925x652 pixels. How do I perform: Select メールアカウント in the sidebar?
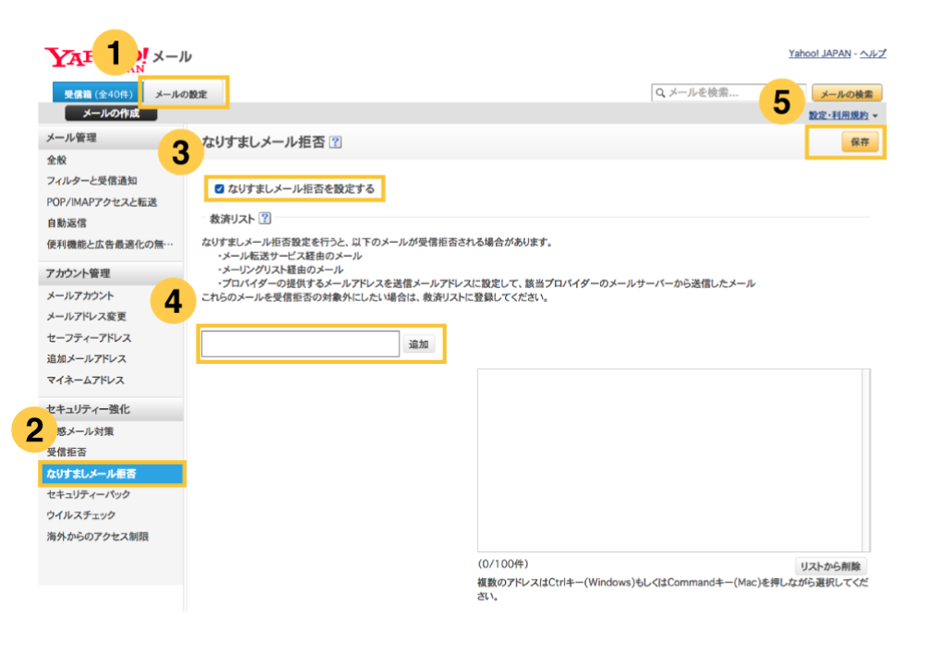click(x=80, y=296)
